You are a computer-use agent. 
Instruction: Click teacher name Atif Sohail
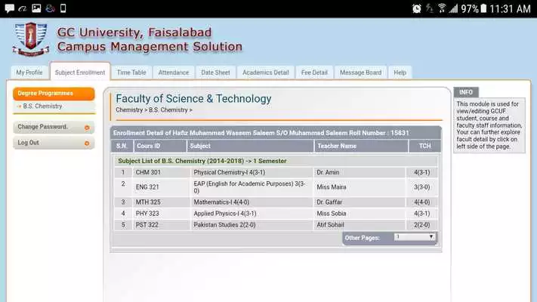[330, 225]
